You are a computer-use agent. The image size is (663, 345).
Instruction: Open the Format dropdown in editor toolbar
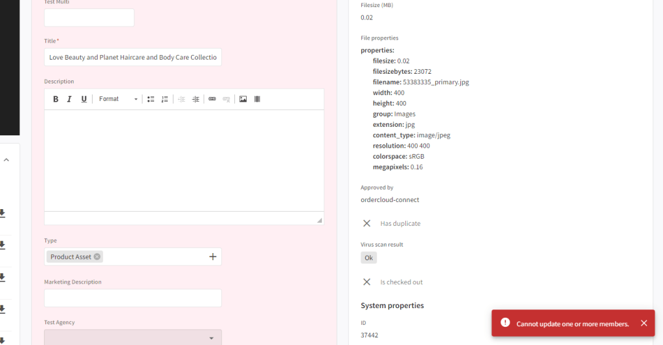(x=118, y=99)
